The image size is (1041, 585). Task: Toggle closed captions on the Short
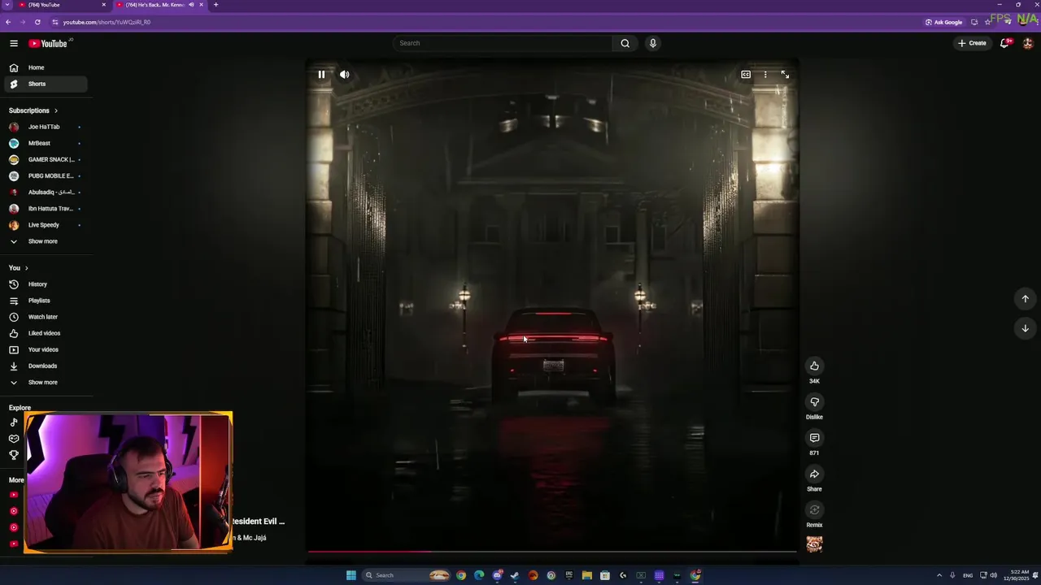pyautogui.click(x=746, y=75)
